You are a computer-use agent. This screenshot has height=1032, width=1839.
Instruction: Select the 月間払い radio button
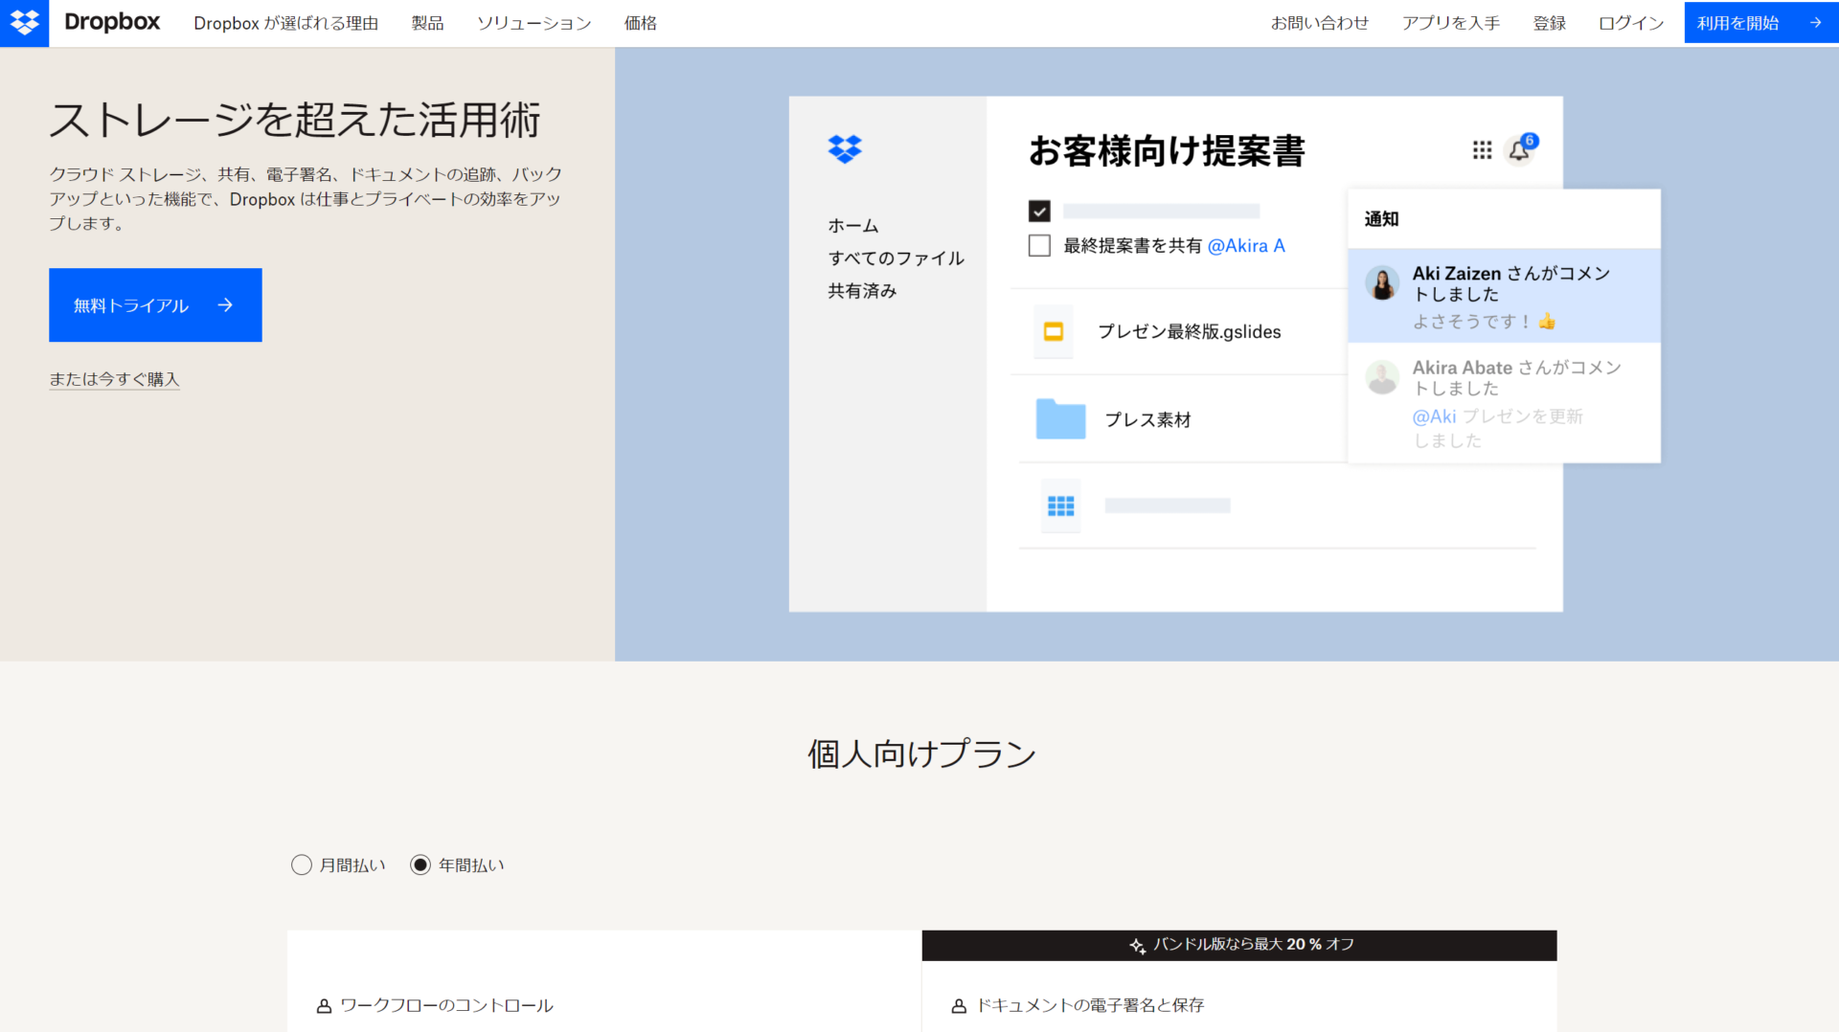(x=301, y=864)
